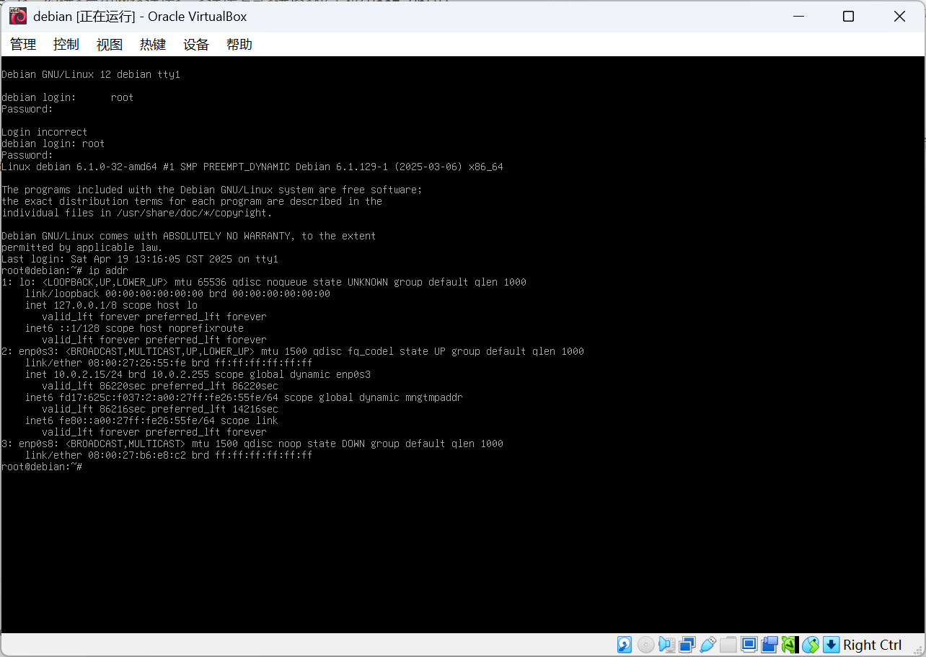Click the keyboard capture arrow icon

(x=831, y=645)
